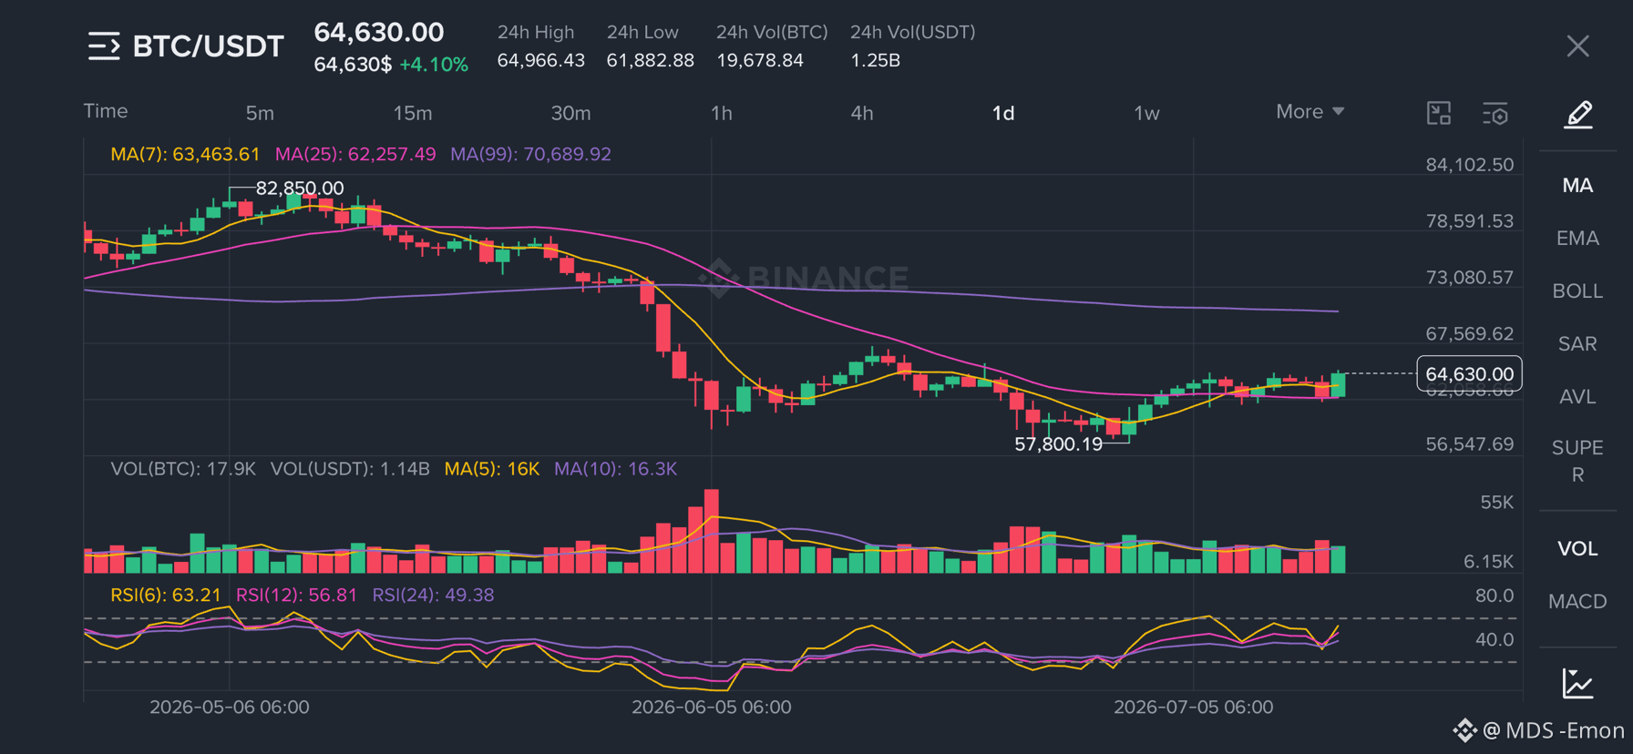Toggle the MA indicator

1577,186
